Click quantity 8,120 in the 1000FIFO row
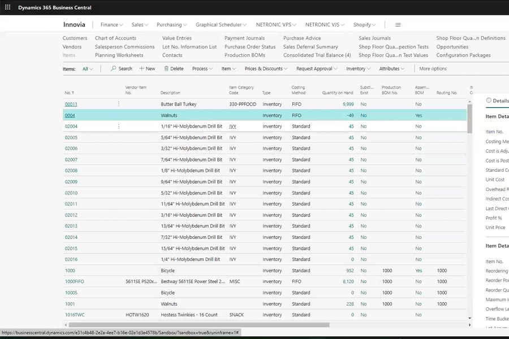The image size is (509, 339). (348, 281)
